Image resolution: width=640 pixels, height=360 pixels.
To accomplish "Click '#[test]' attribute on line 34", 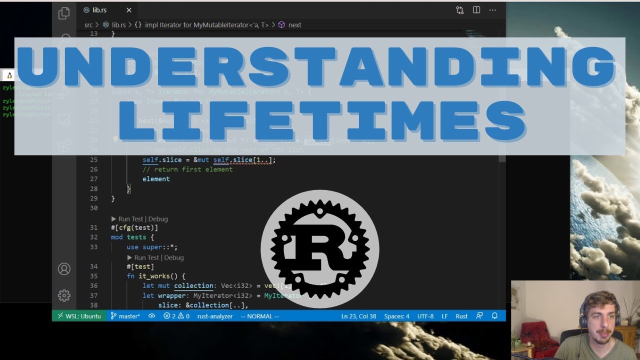I will (x=140, y=266).
